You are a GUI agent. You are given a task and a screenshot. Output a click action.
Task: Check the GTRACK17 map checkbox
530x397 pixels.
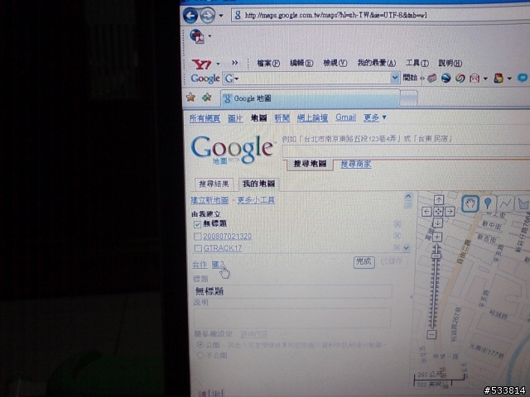tap(198, 249)
